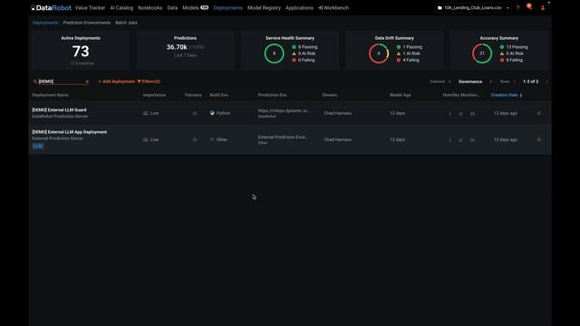Click https://mlops.dynamic prediction env cell
Image resolution: width=580 pixels, height=326 pixels.
tap(284, 110)
